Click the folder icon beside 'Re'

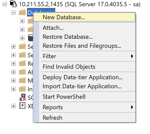22,63
